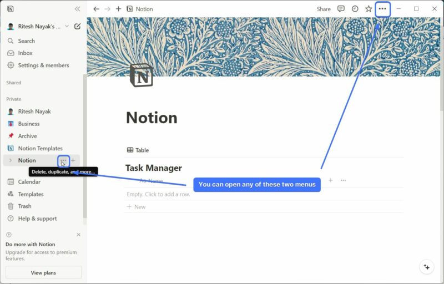Viewport: 444px width, 284px height.
Task: Open comments panel icon in top bar
Action: click(341, 9)
